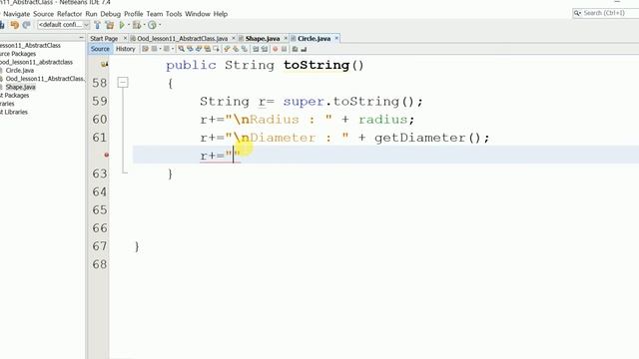
Task: Click the Find Next Occurrence icon
Action: point(199,49)
